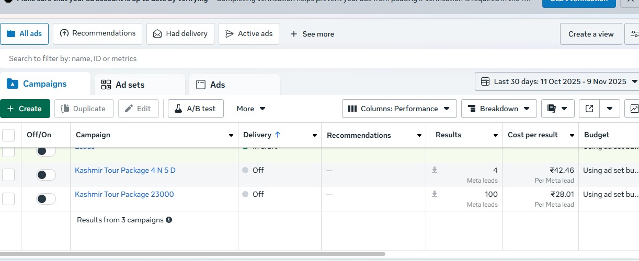Image resolution: width=639 pixels, height=261 pixels.
Task: Tick the select-all campaigns header checkbox
Action: tap(8, 135)
